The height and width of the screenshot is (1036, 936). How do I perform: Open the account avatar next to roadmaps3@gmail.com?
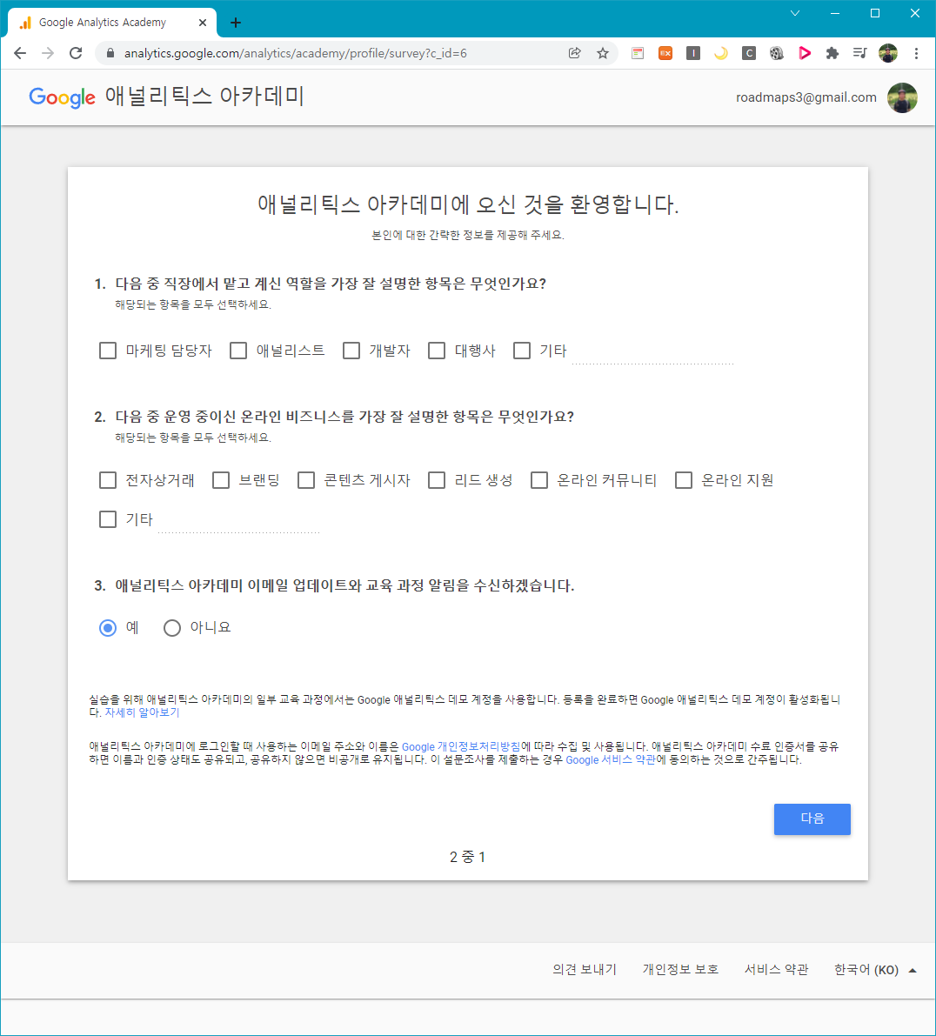[902, 97]
